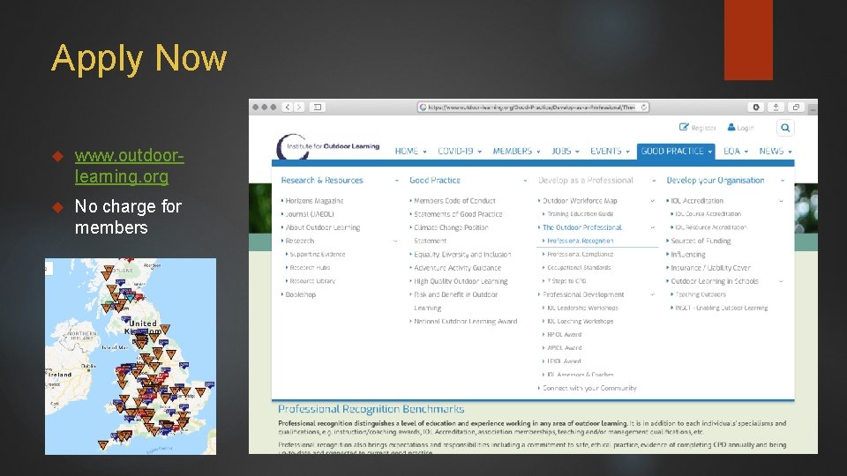
Task: Open the website search magnifier icon
Action: (785, 128)
